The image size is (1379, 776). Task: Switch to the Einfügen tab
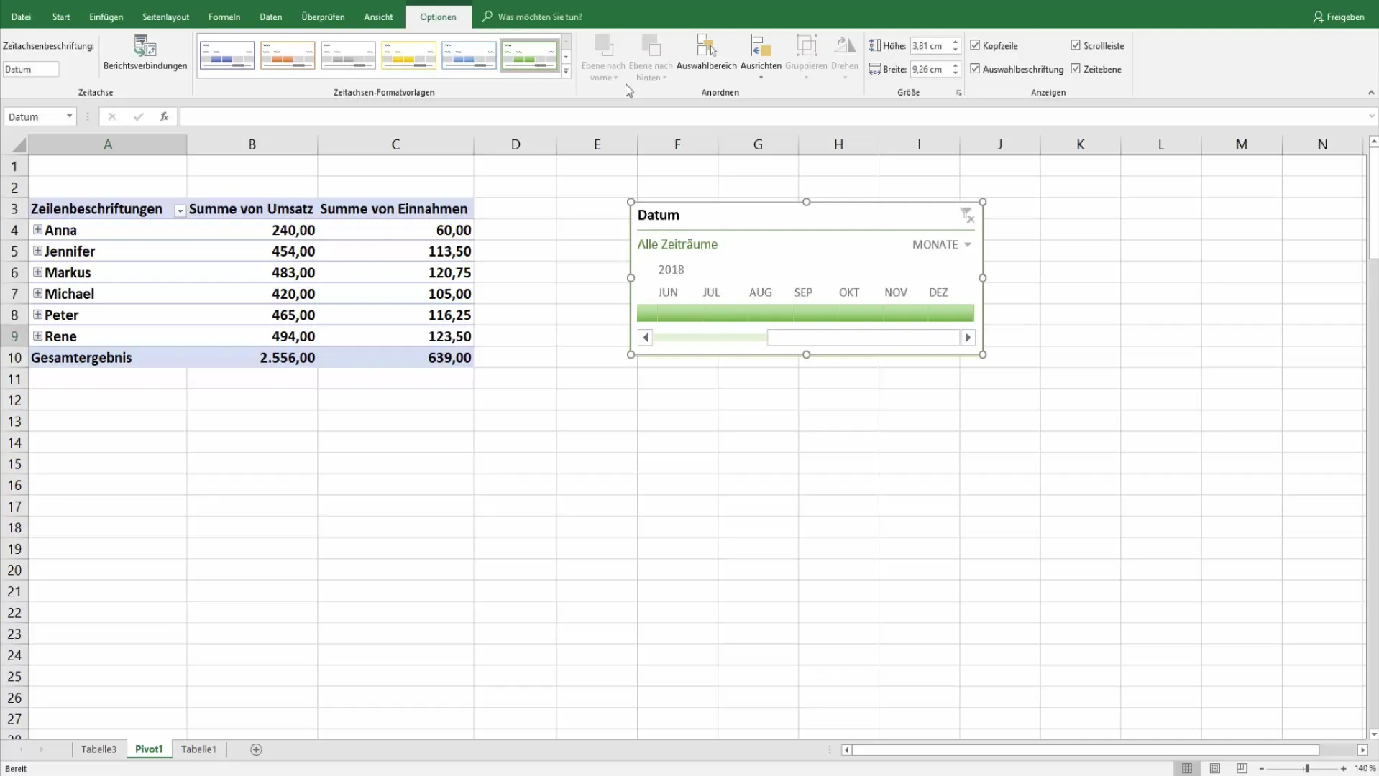pyautogui.click(x=106, y=17)
